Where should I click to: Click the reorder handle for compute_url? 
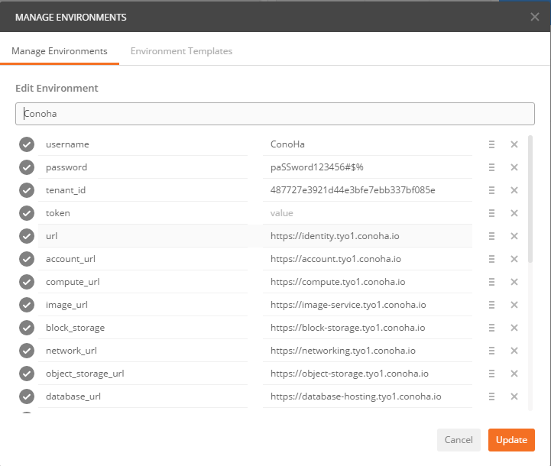491,282
